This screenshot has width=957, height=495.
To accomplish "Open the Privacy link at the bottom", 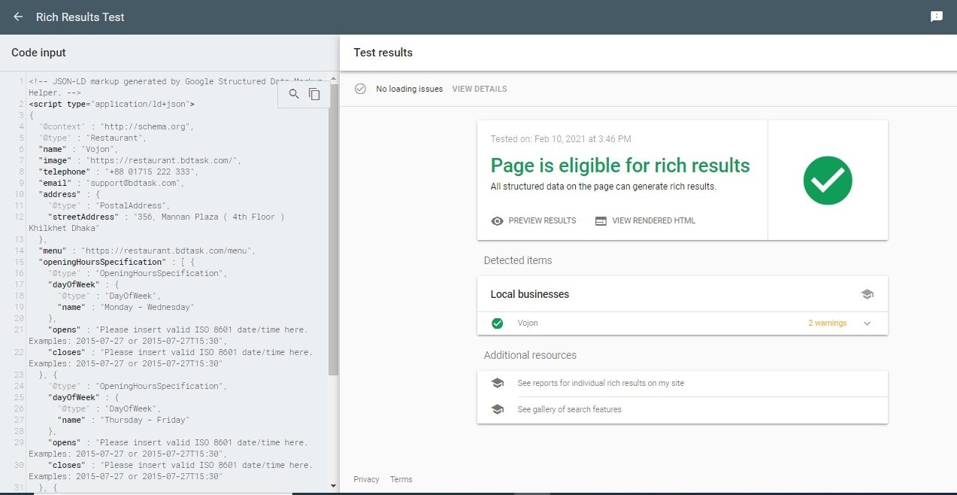I will click(366, 479).
